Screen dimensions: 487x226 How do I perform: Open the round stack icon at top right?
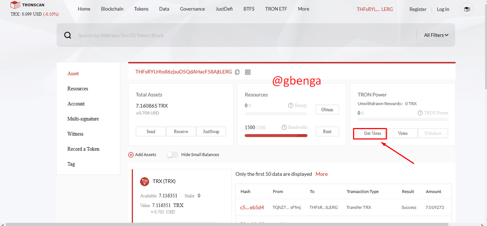click(x=467, y=9)
